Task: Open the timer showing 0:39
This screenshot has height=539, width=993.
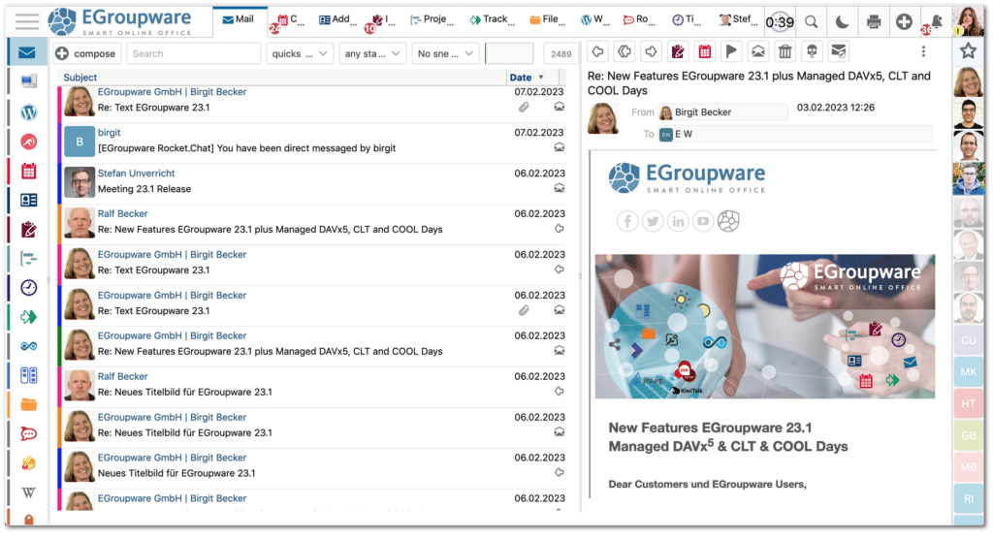Action: click(780, 22)
